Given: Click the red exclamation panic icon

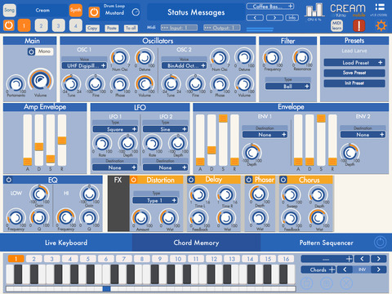Looking at the screenshot, I should coord(359,26).
